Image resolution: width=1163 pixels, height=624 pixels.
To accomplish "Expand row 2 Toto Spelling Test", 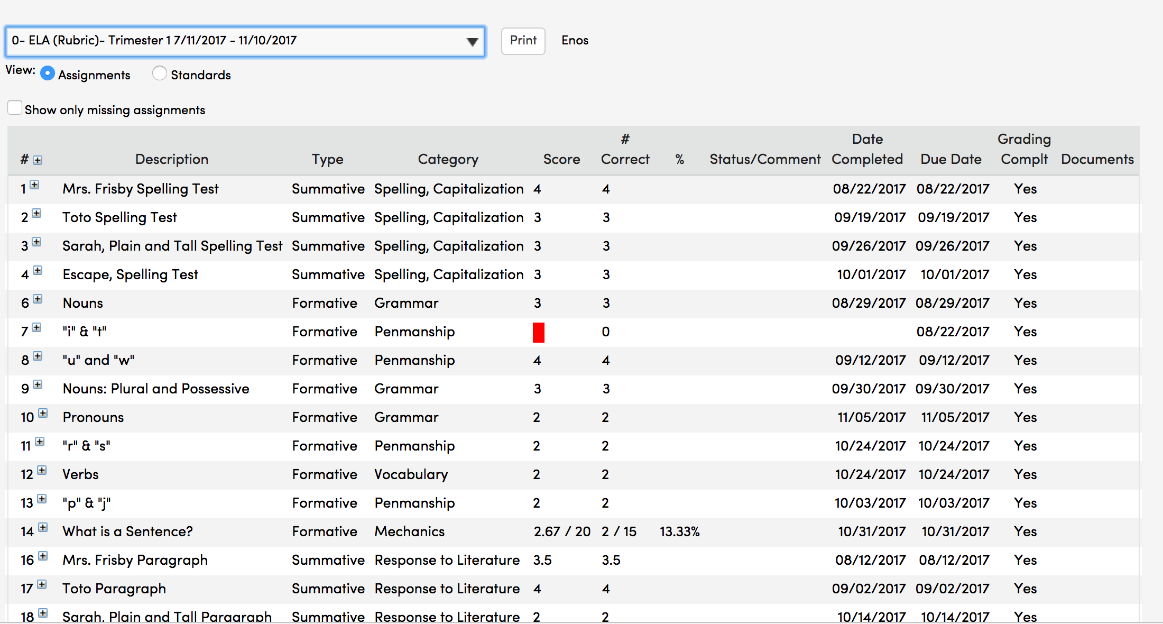I will point(36,213).
